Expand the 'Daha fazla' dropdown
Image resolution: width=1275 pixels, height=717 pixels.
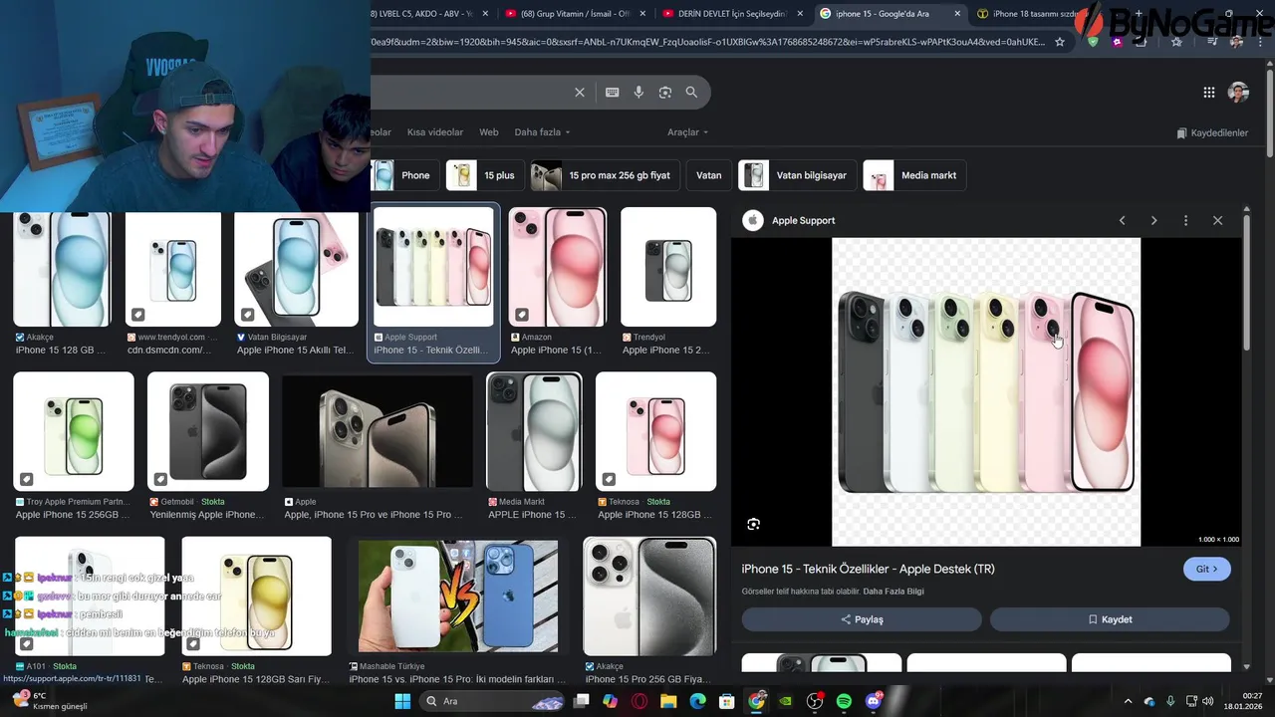pos(542,132)
